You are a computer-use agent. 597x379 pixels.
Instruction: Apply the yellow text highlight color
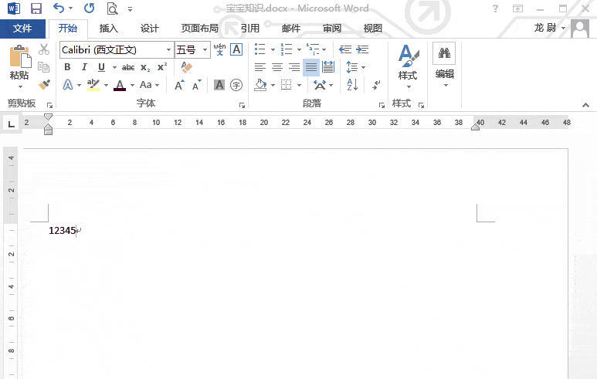(93, 84)
